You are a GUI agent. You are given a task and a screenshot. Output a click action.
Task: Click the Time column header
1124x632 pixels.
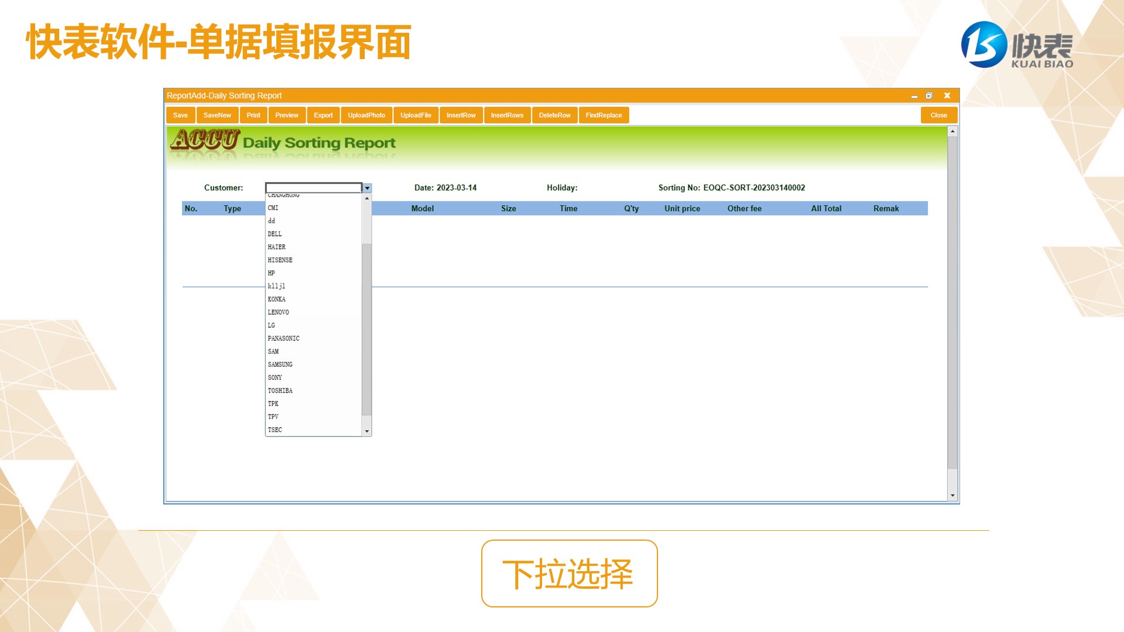tap(568, 208)
